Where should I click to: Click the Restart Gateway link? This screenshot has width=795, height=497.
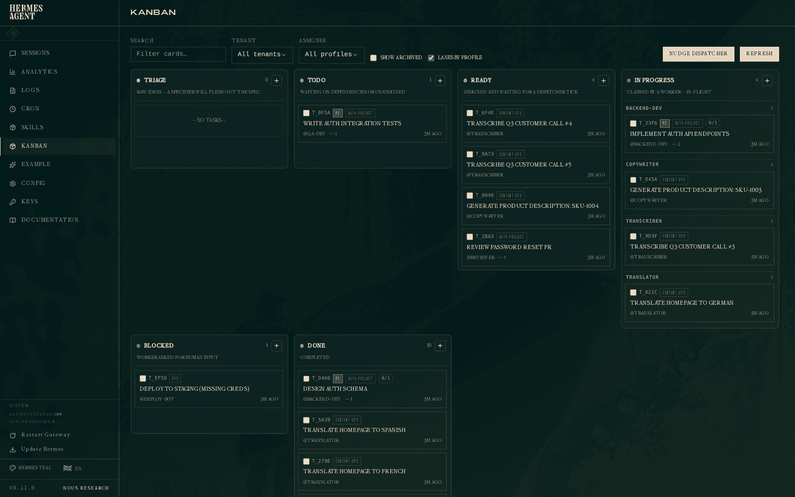[46, 435]
